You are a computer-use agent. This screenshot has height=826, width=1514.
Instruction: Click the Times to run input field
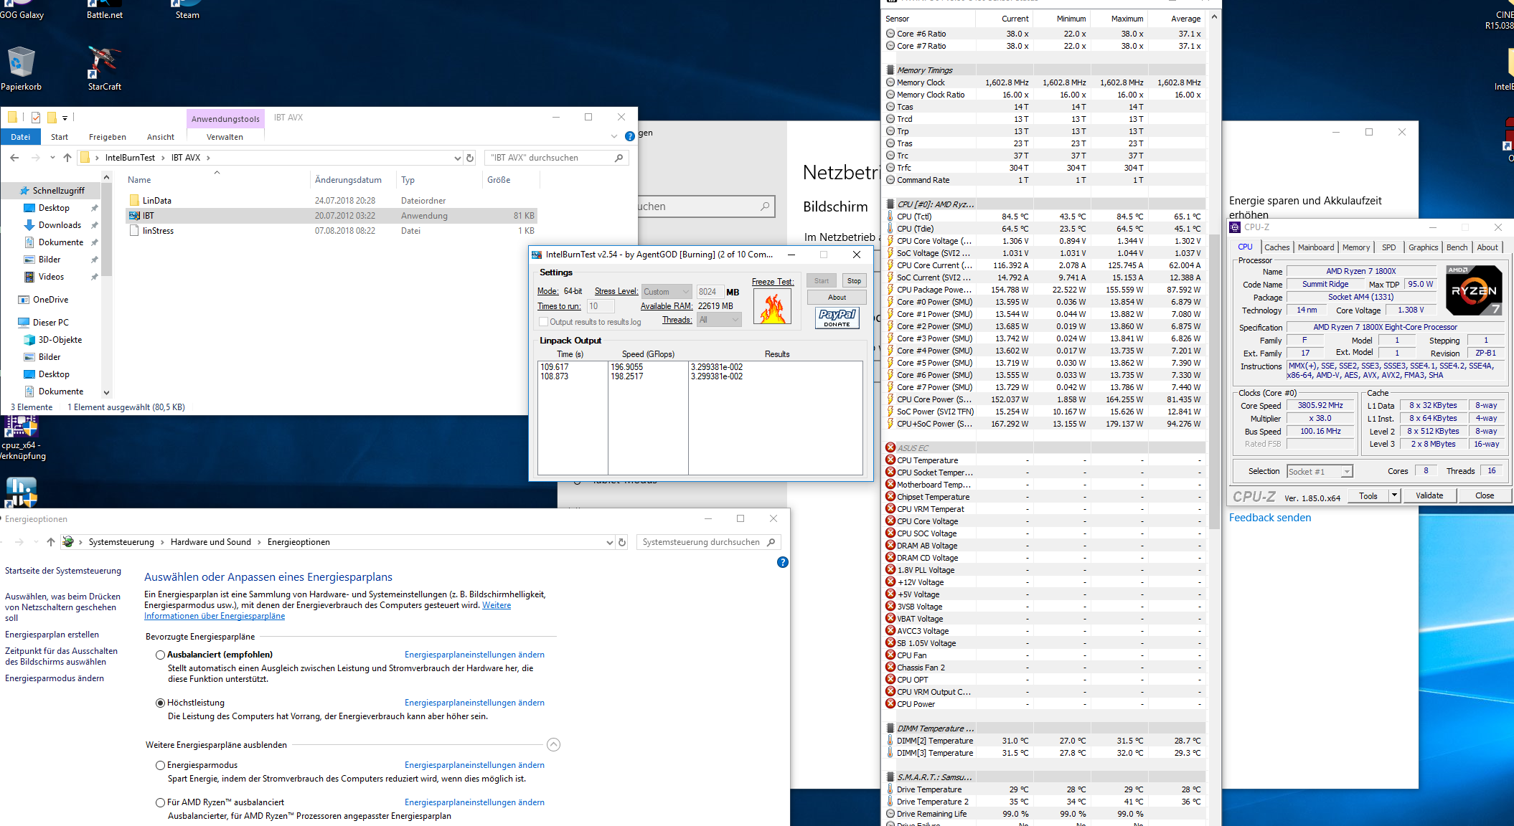tap(601, 306)
